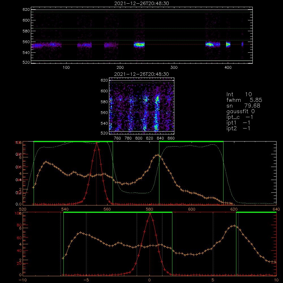The width and height of the screenshot is (283, 283).
Task: Click the red Gaussian peak in bottom plot
Action: [x=150, y=213]
